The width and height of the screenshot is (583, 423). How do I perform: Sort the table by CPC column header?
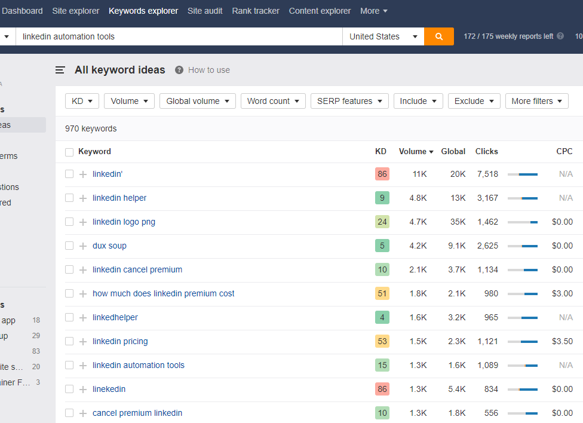[564, 151]
